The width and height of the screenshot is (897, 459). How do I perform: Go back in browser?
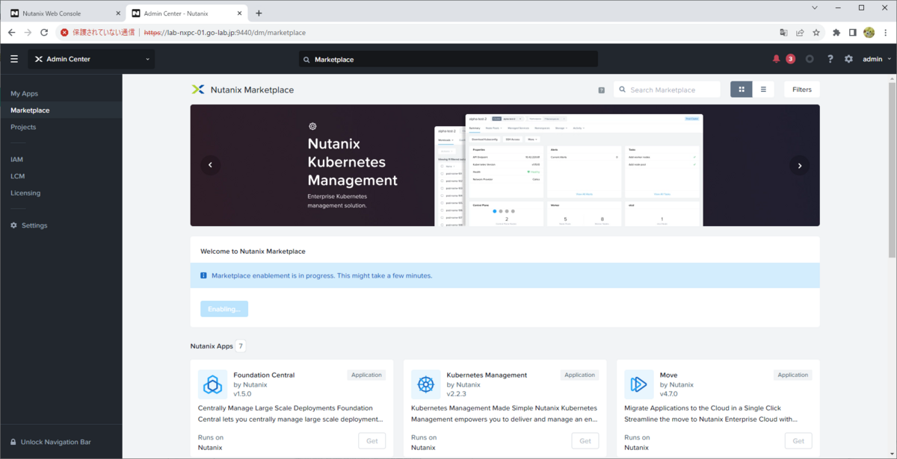click(11, 33)
